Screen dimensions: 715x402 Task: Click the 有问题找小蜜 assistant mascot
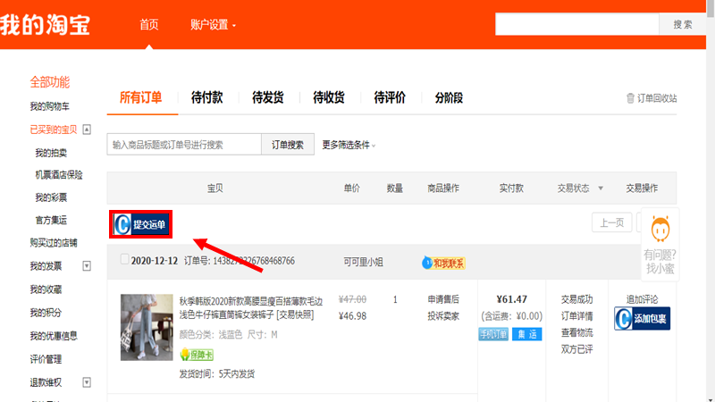(660, 244)
